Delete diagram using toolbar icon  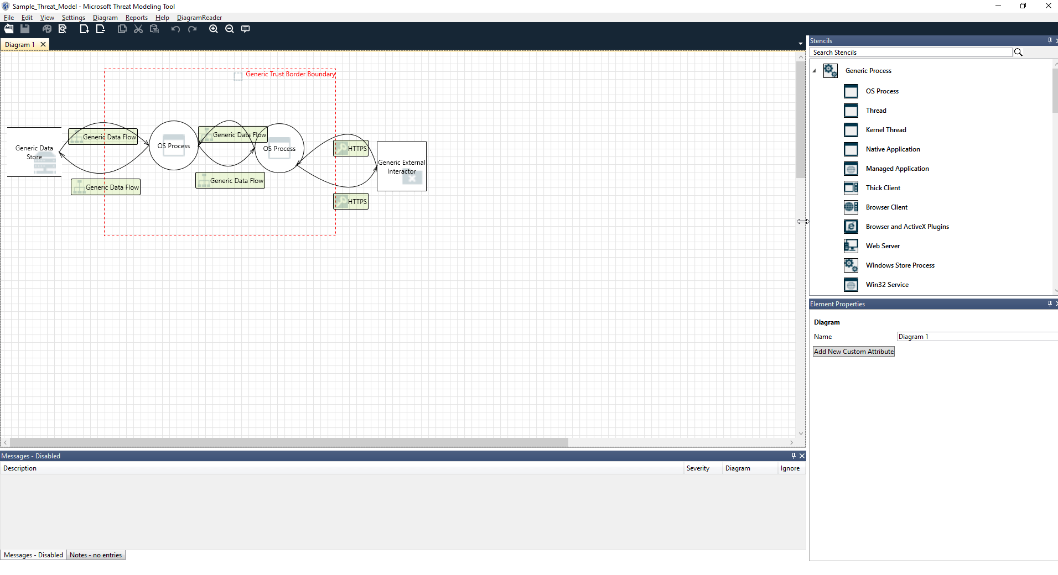[100, 29]
